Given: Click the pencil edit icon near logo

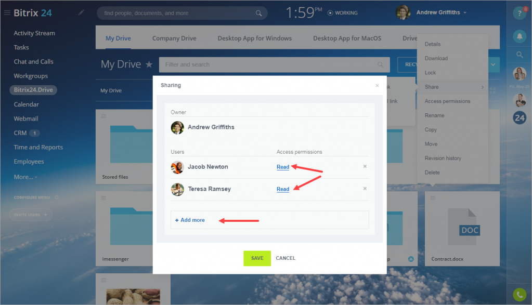Looking at the screenshot, I should (x=81, y=12).
